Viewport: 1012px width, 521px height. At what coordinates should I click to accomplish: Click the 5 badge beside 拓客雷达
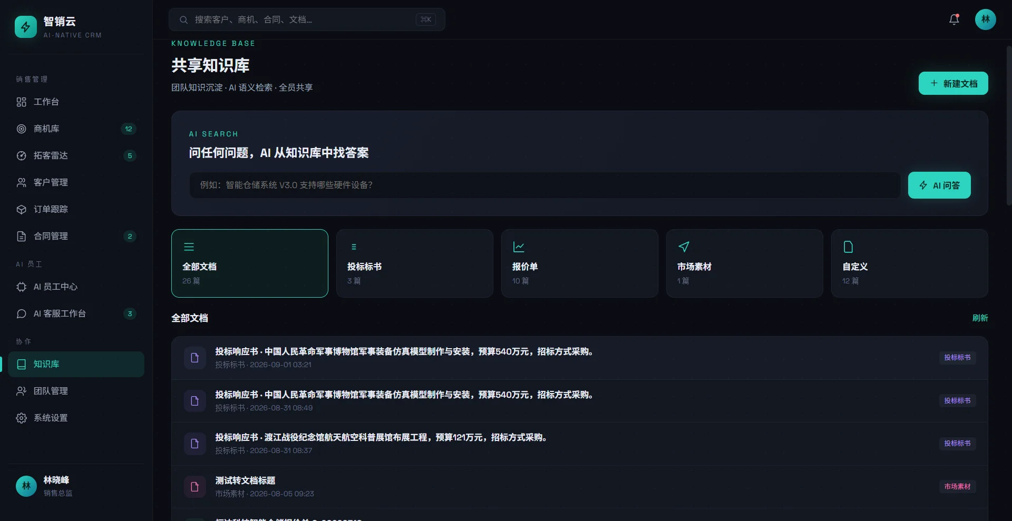click(x=130, y=155)
